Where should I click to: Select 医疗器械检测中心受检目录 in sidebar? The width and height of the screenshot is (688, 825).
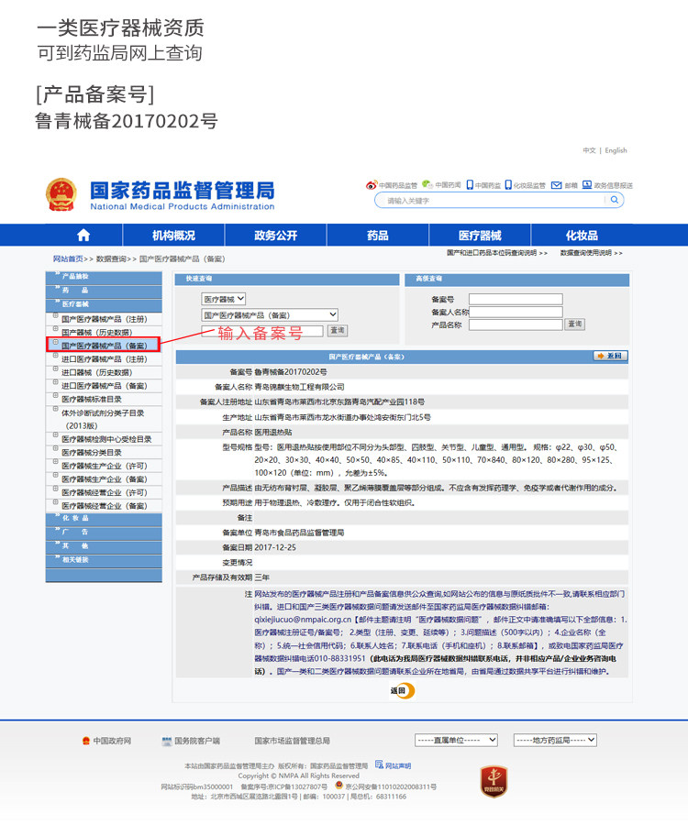pyautogui.click(x=106, y=439)
